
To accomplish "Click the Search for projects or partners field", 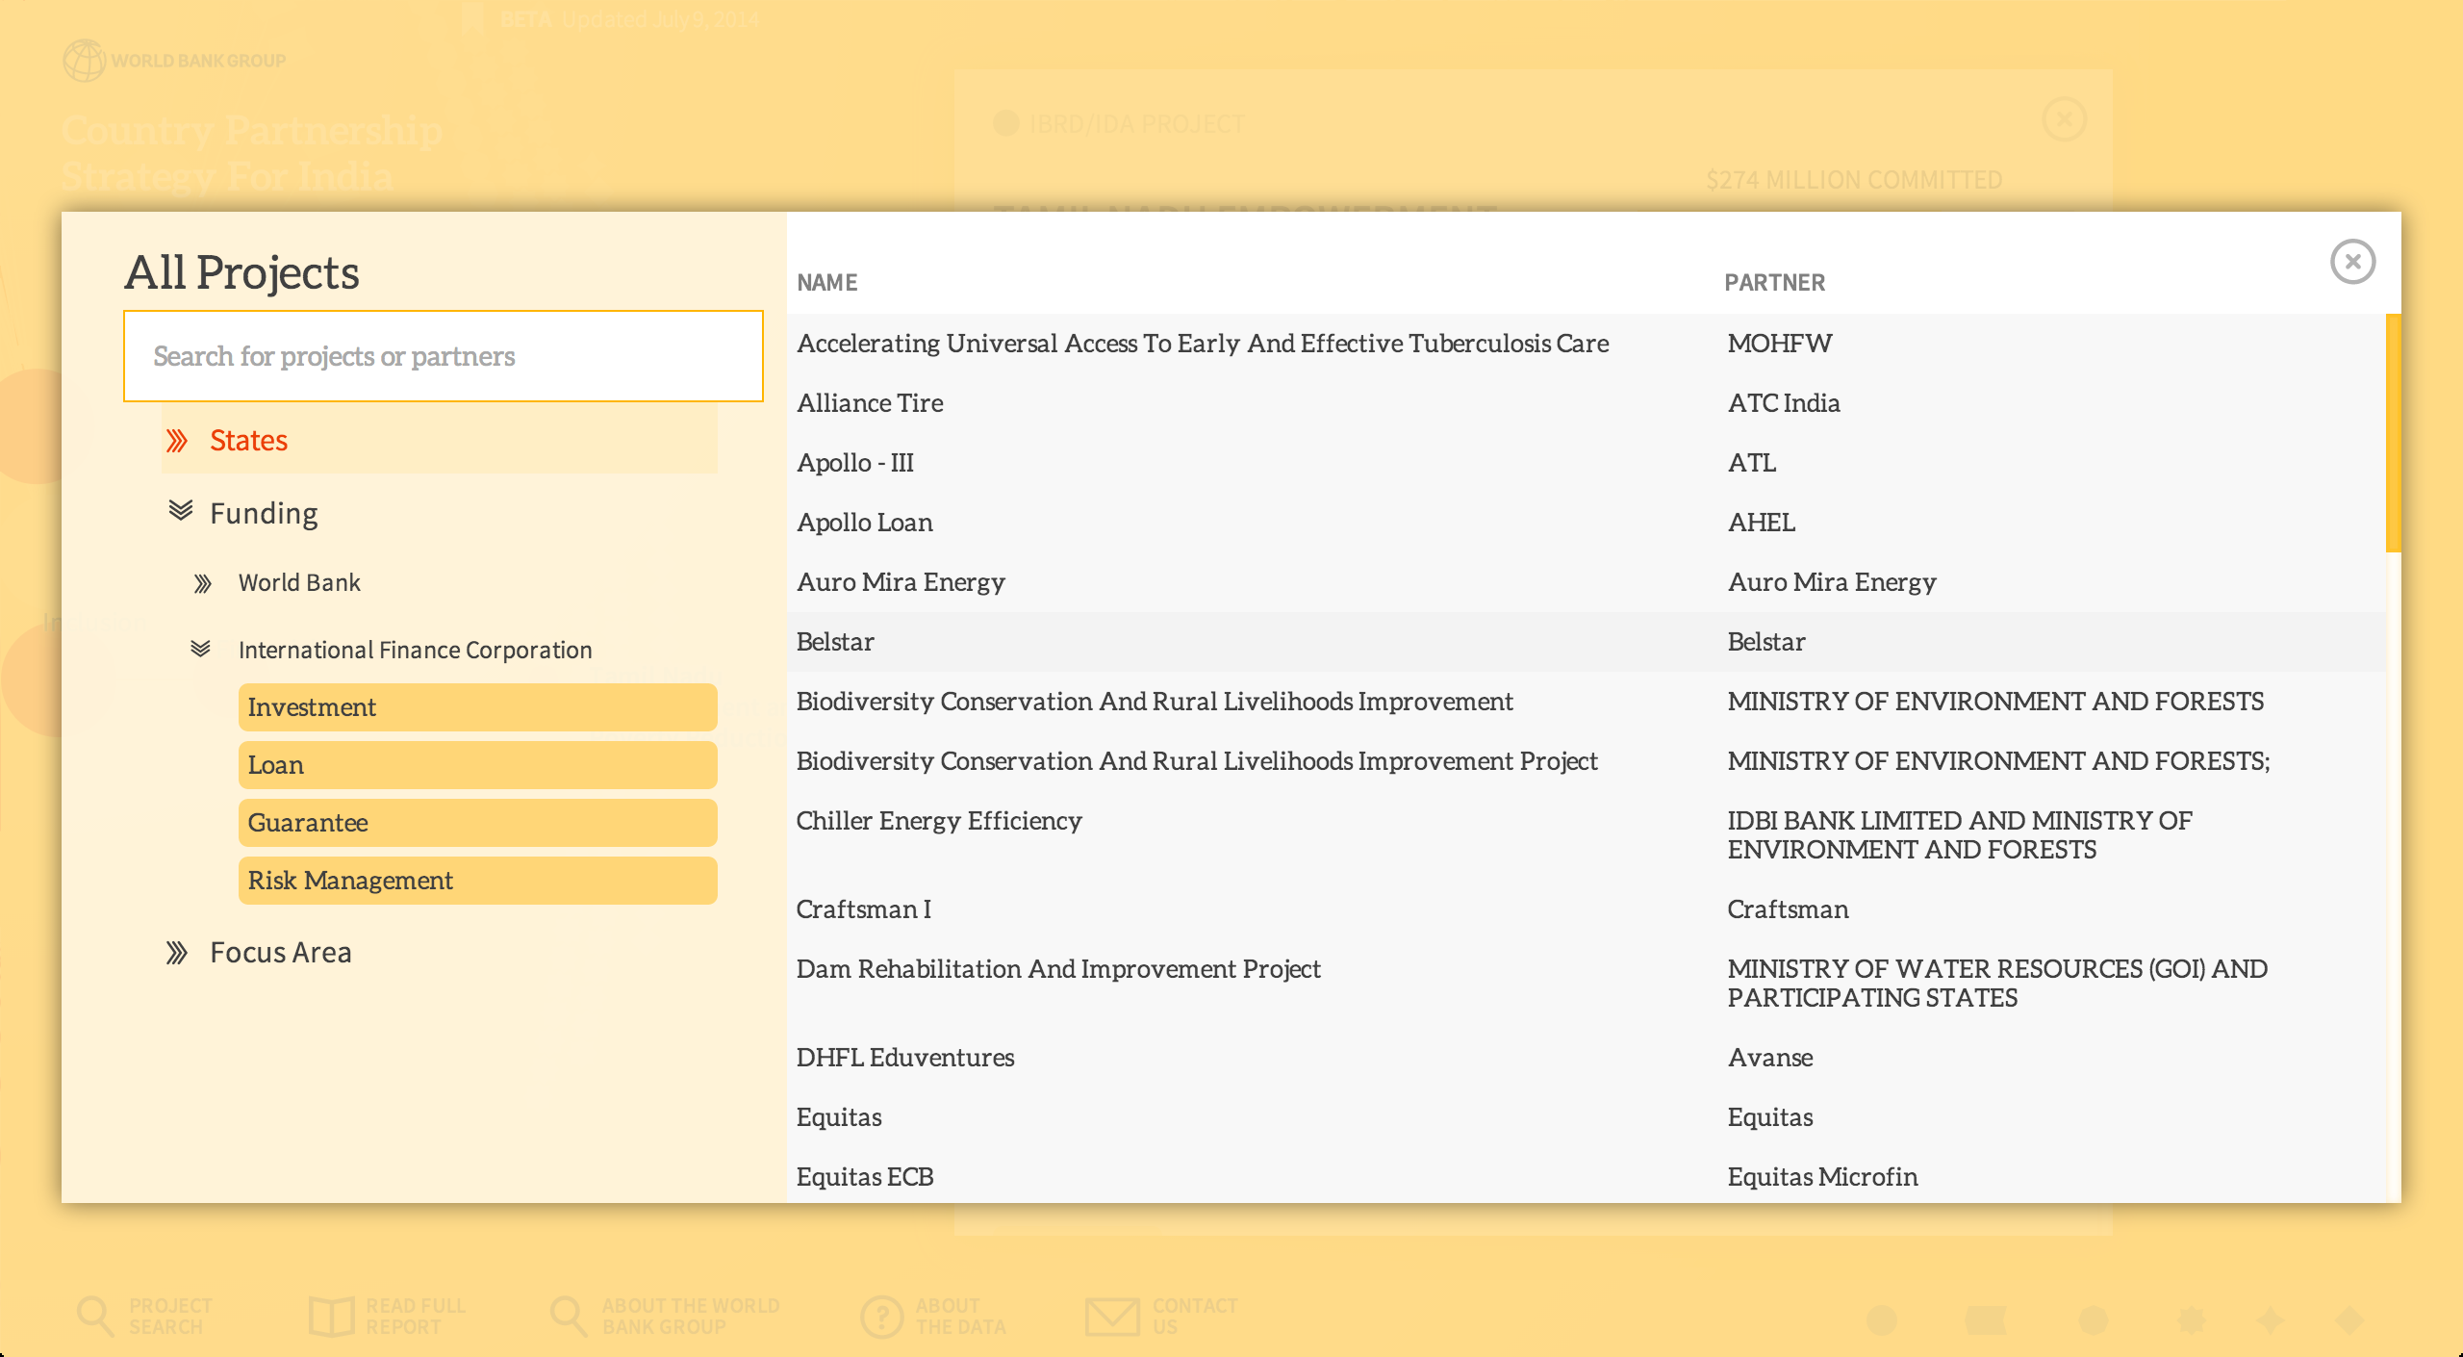I will pos(444,356).
